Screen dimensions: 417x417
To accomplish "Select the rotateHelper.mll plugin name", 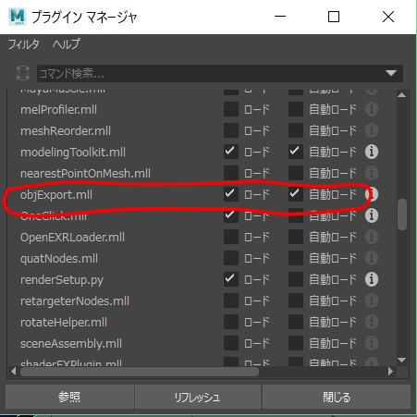I will (x=64, y=323).
